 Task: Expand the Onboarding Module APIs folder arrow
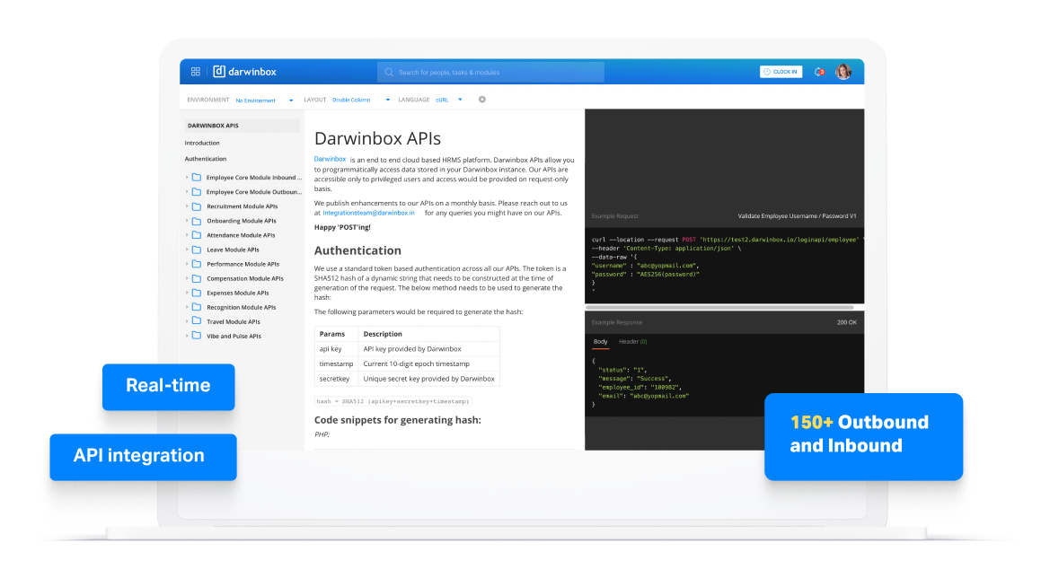point(187,221)
